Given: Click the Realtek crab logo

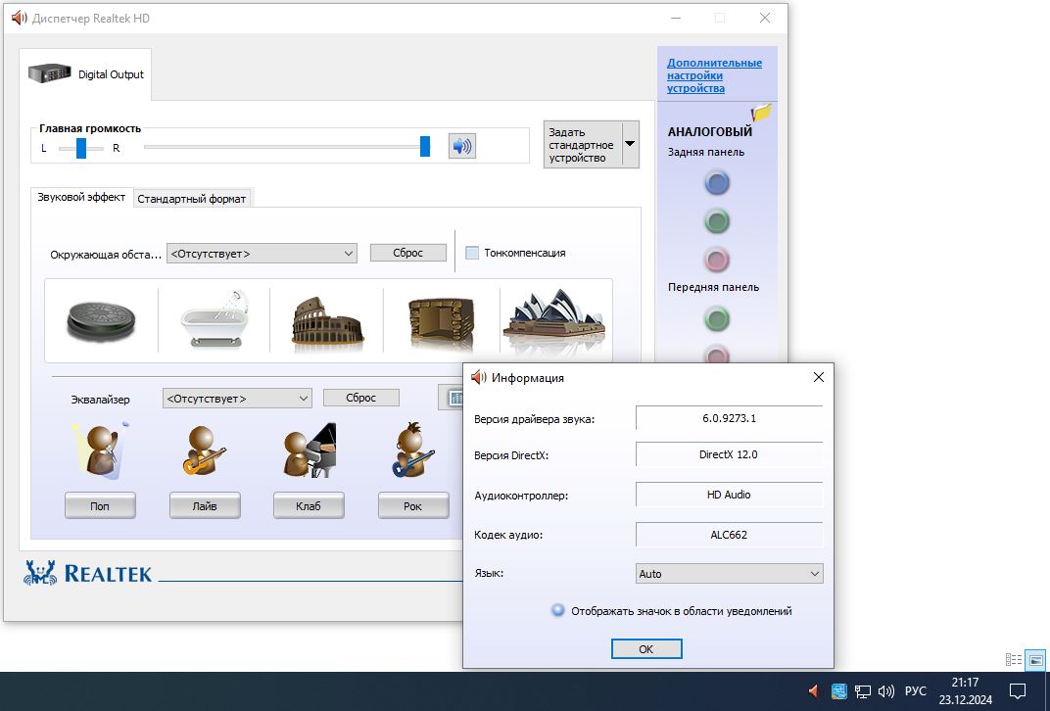Looking at the screenshot, I should 41,573.
